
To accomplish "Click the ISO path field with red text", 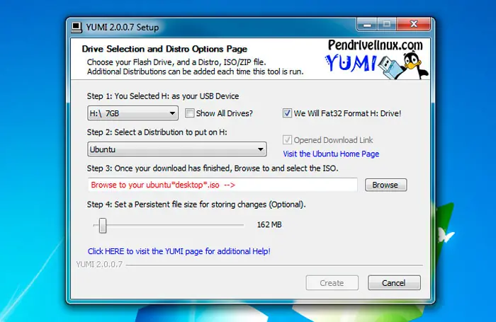I will (222, 185).
